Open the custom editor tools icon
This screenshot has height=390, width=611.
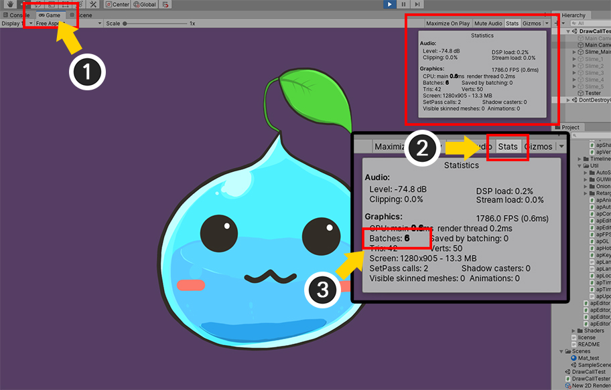(x=92, y=4)
